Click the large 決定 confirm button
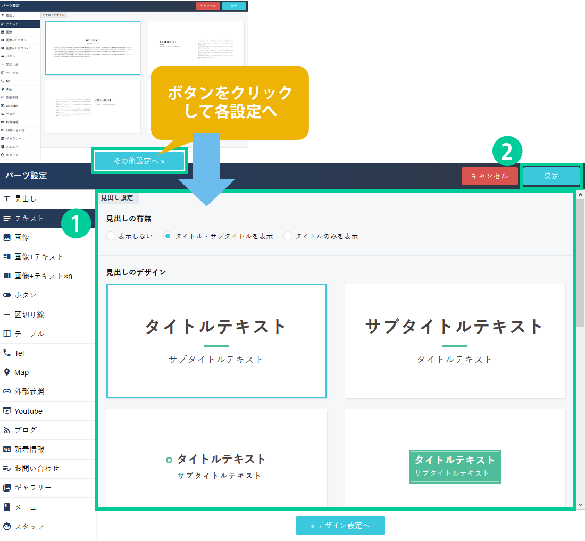This screenshot has height=541, width=585. tap(551, 176)
